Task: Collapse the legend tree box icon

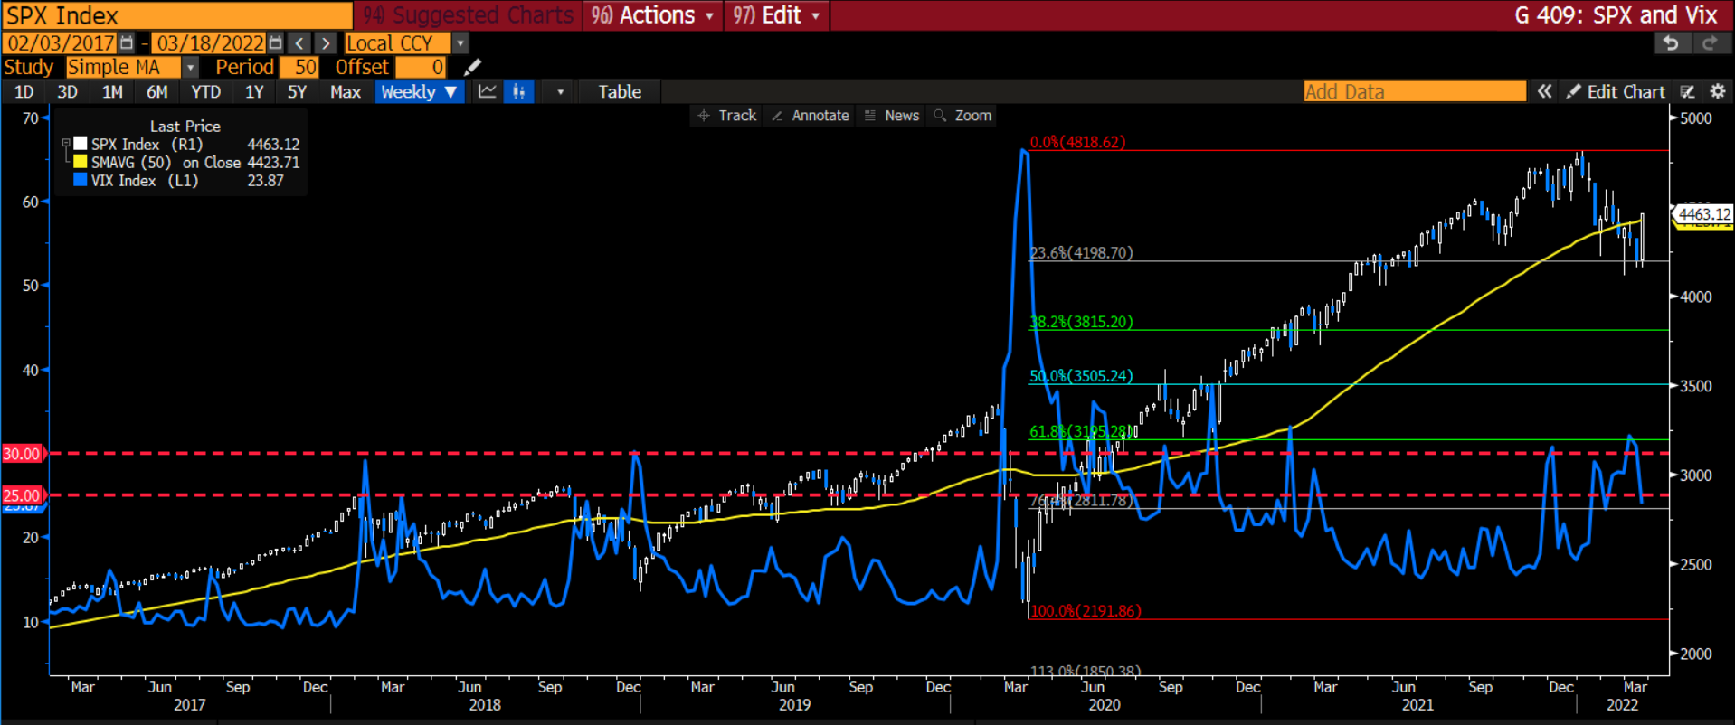Action: tap(65, 144)
